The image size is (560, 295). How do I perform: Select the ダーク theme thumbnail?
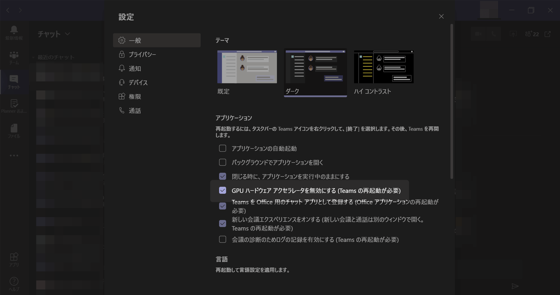coord(315,67)
